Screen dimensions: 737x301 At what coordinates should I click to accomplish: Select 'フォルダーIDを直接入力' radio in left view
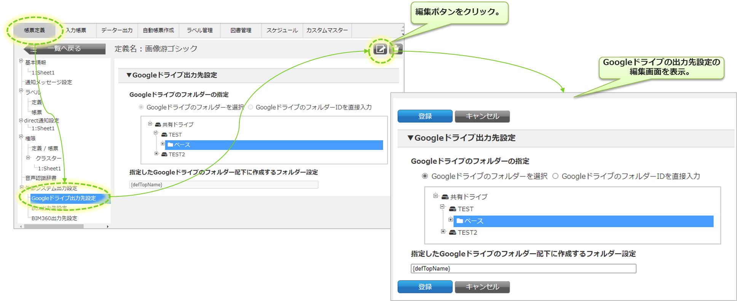(250, 107)
